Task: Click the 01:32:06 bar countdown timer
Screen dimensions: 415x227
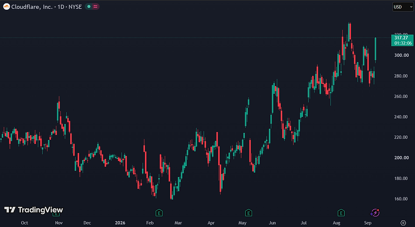Action: pyautogui.click(x=403, y=43)
